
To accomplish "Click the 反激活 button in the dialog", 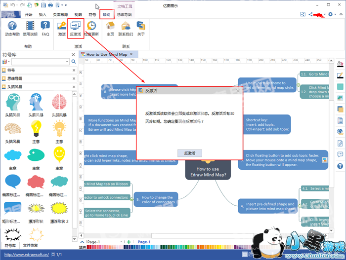I will click(190, 153).
